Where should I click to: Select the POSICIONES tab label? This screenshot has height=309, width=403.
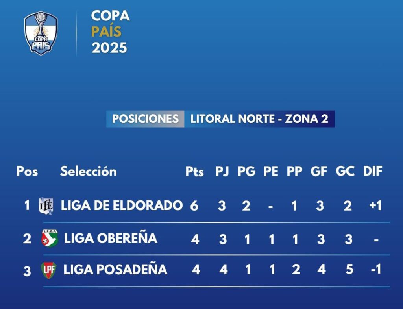tap(146, 119)
